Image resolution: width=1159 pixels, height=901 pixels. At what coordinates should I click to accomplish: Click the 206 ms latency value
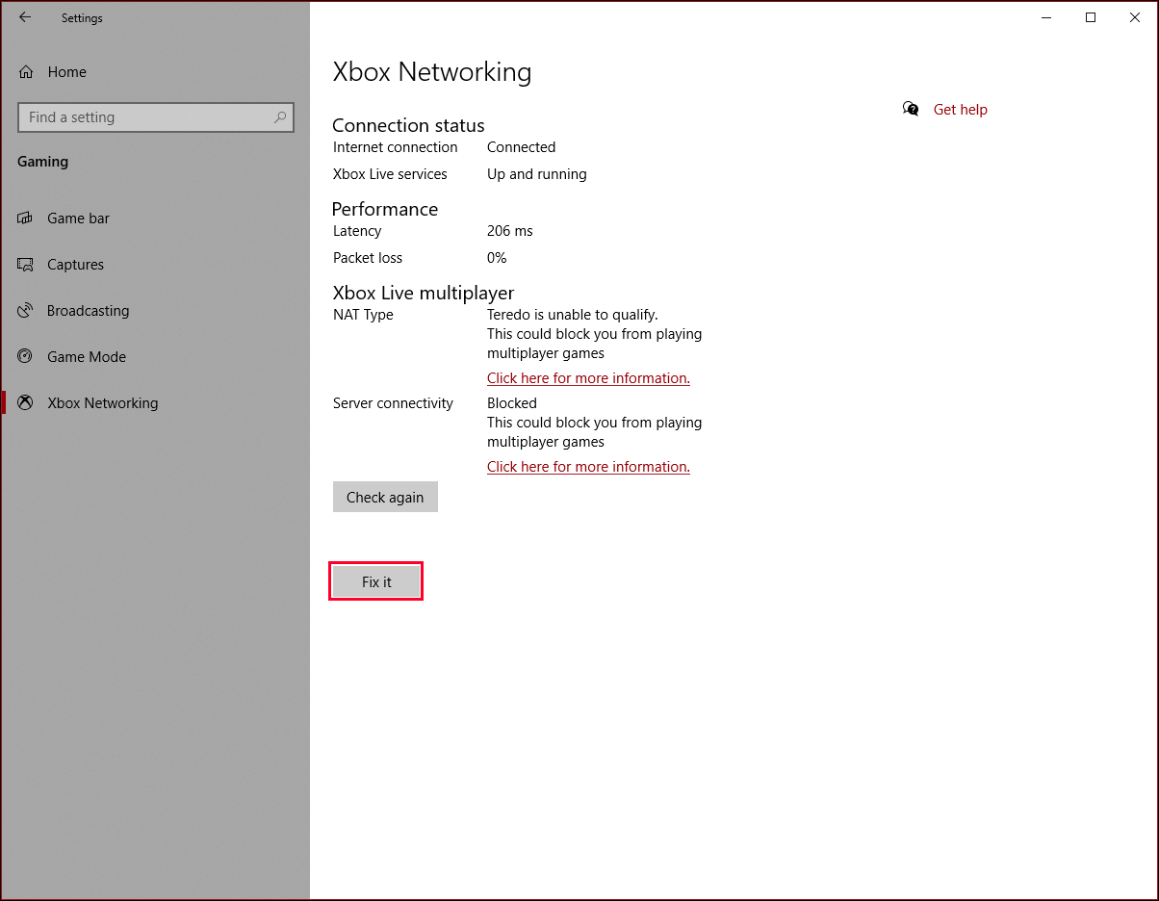coord(510,231)
